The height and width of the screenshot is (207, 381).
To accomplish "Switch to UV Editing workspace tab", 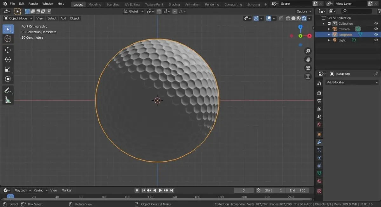I will [132, 4].
